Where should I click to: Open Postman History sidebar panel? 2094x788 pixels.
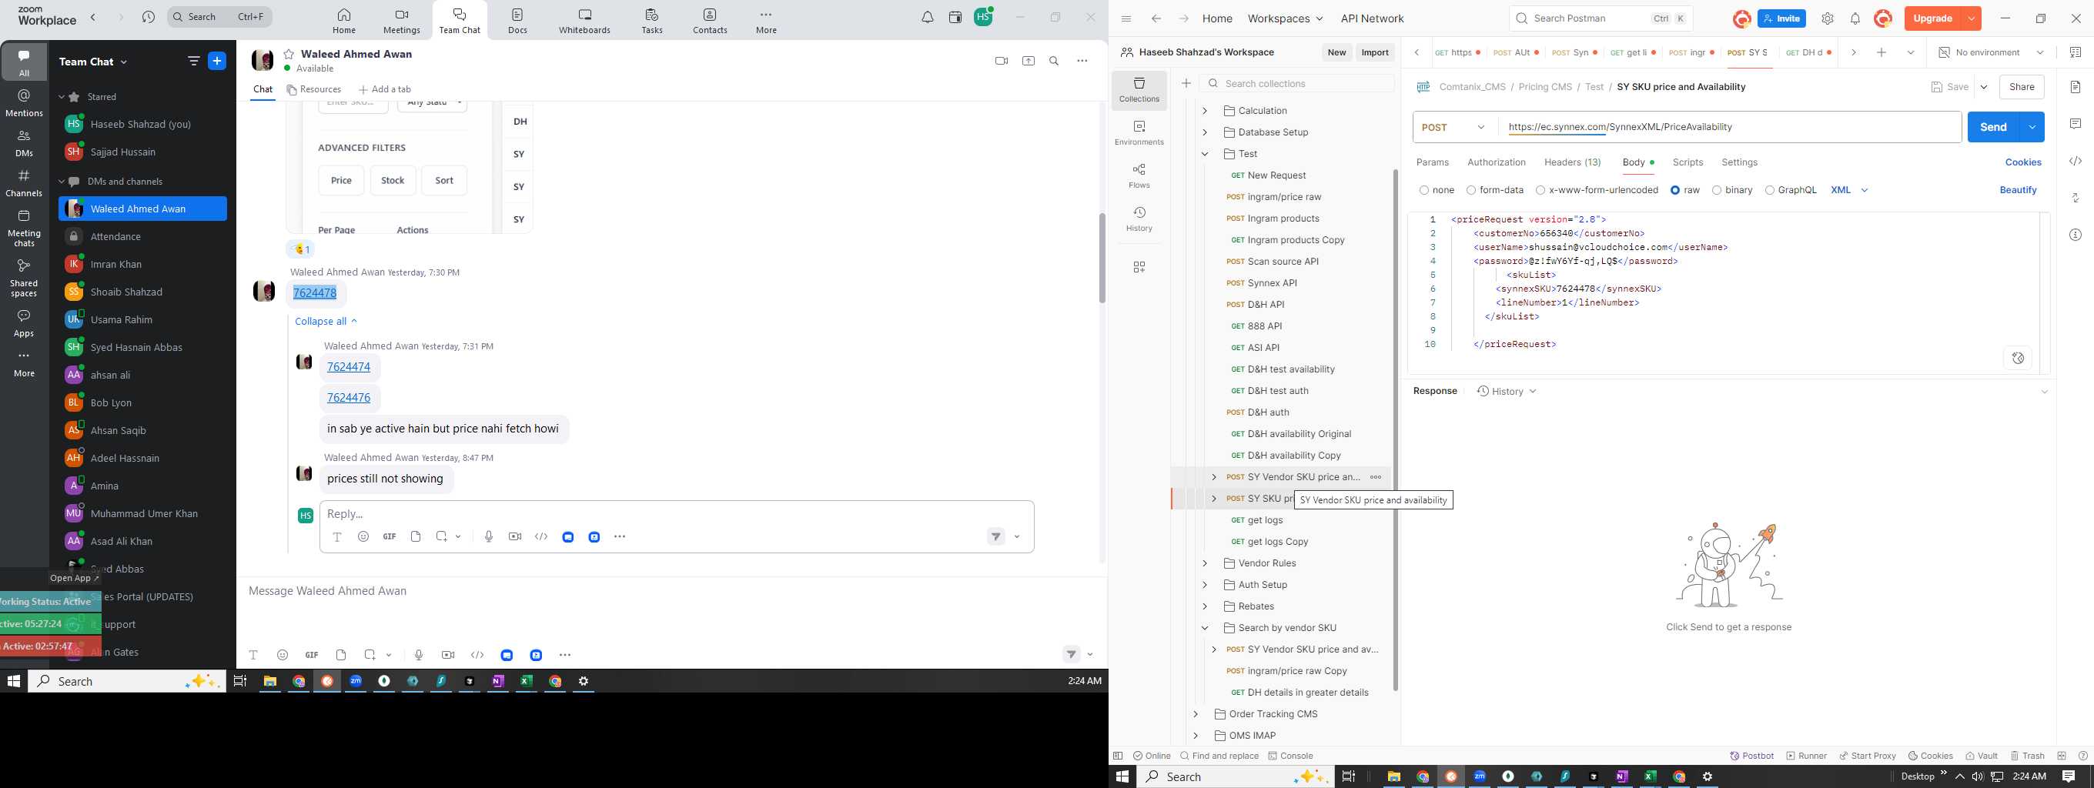pyautogui.click(x=1139, y=219)
